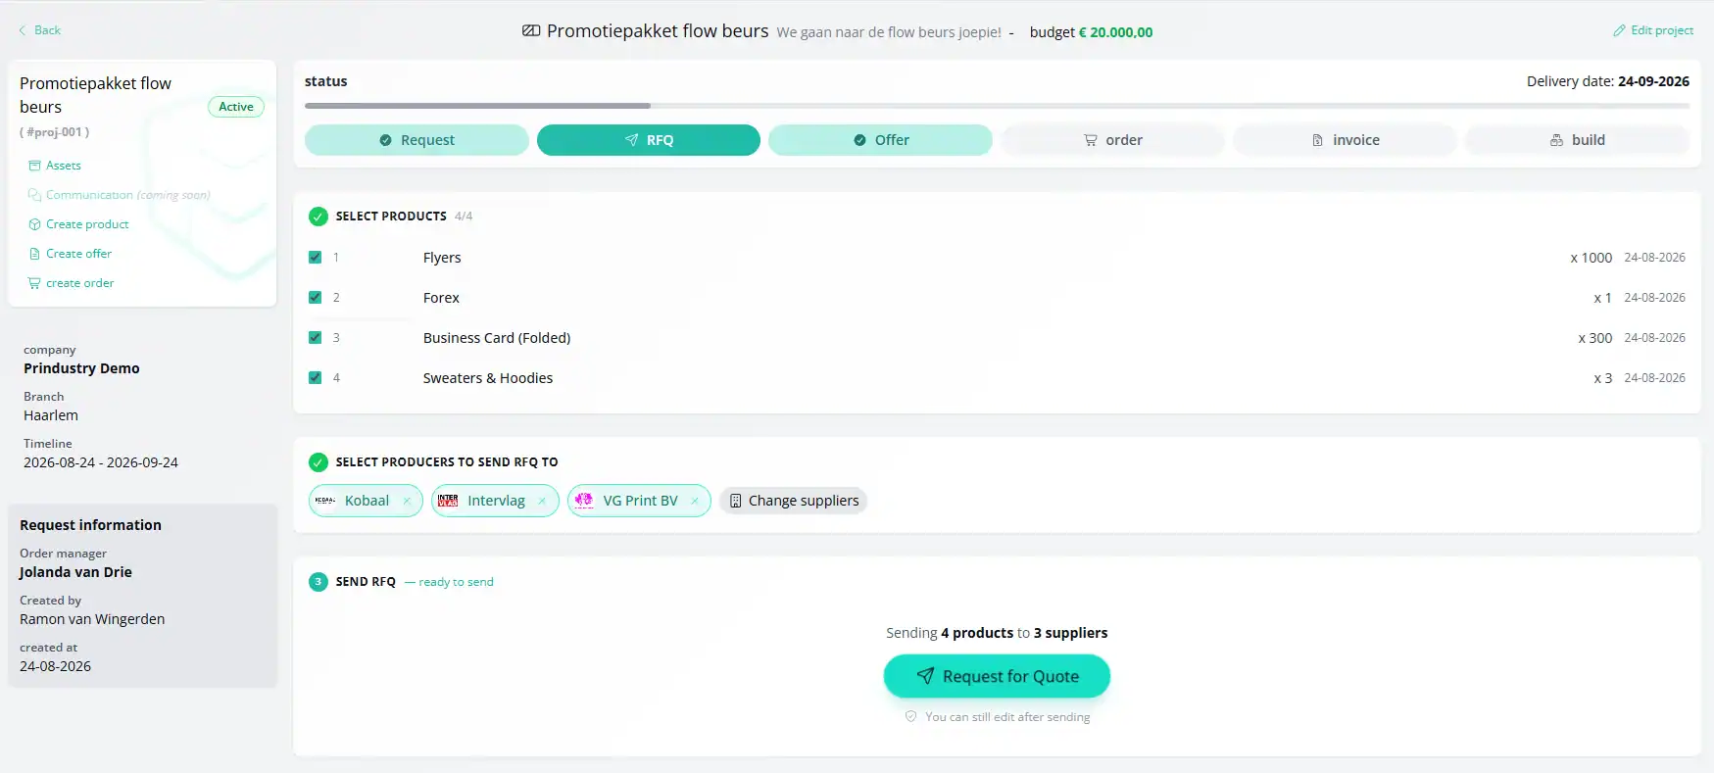Uncheck the Flyers product checkbox
Screen dimensions: 1714x773
(x=316, y=258)
